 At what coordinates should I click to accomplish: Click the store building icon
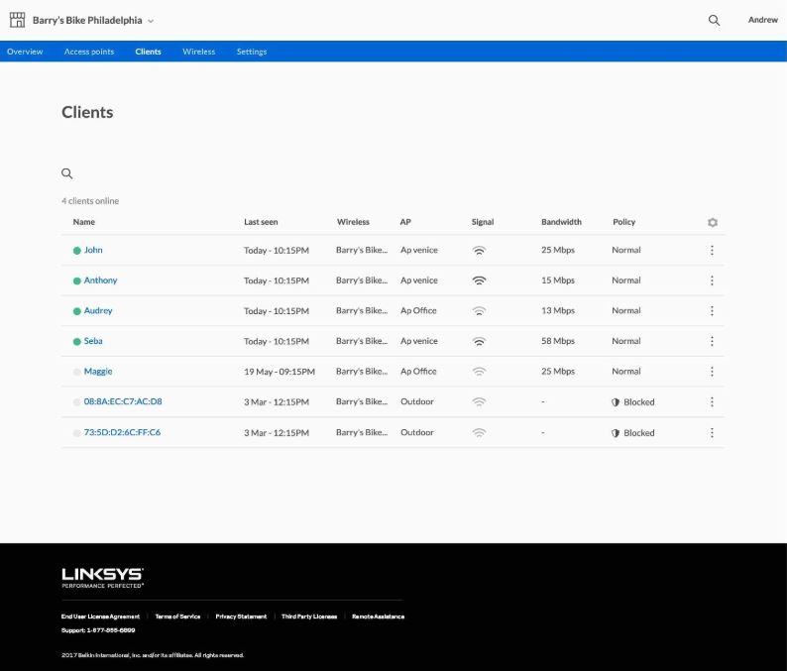coord(17,20)
